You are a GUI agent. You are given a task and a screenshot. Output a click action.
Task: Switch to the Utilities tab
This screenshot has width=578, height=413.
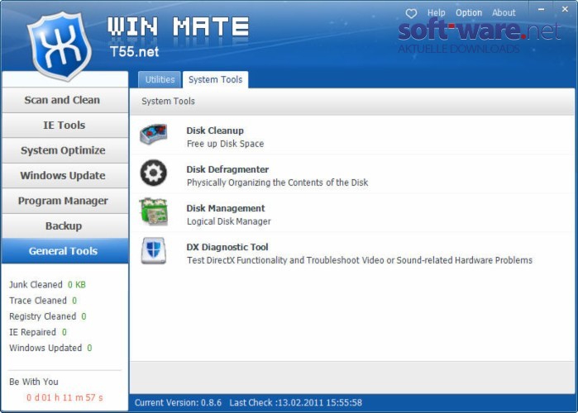(x=160, y=79)
